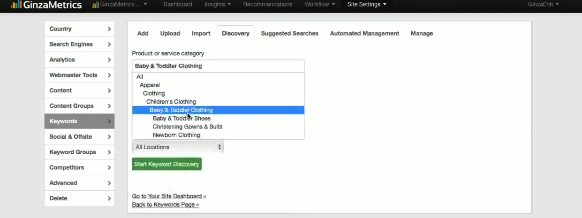Open Advanced in sidebar

tap(79, 183)
